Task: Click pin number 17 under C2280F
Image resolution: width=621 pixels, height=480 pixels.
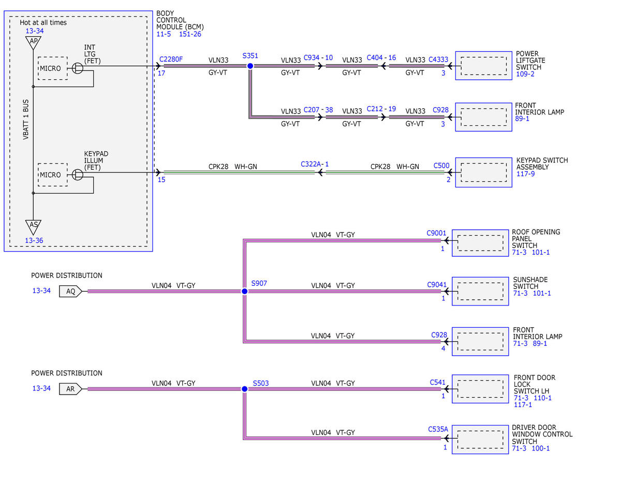Action: coord(161,73)
